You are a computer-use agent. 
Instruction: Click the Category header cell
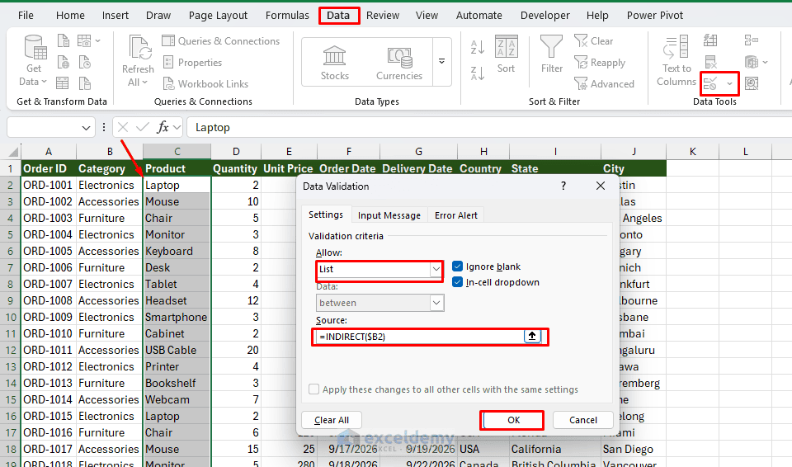[x=109, y=168]
